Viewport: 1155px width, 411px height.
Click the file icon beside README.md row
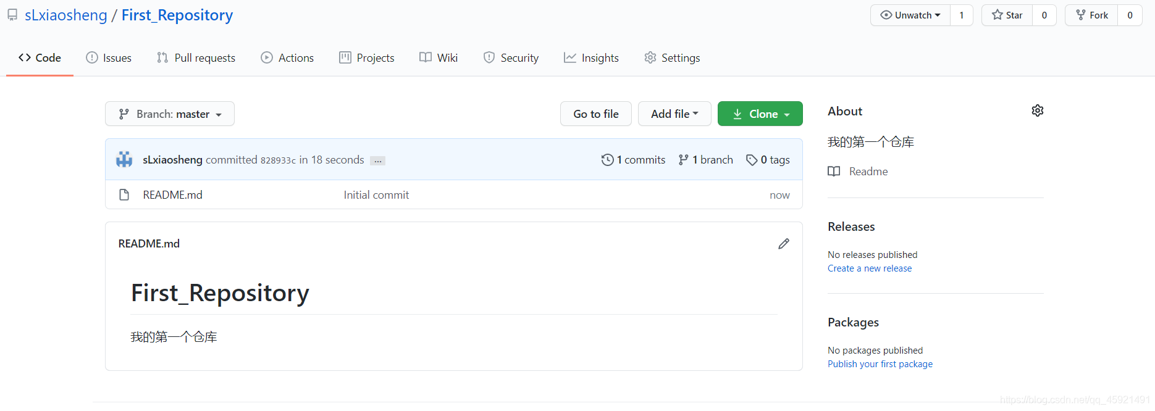pos(124,194)
